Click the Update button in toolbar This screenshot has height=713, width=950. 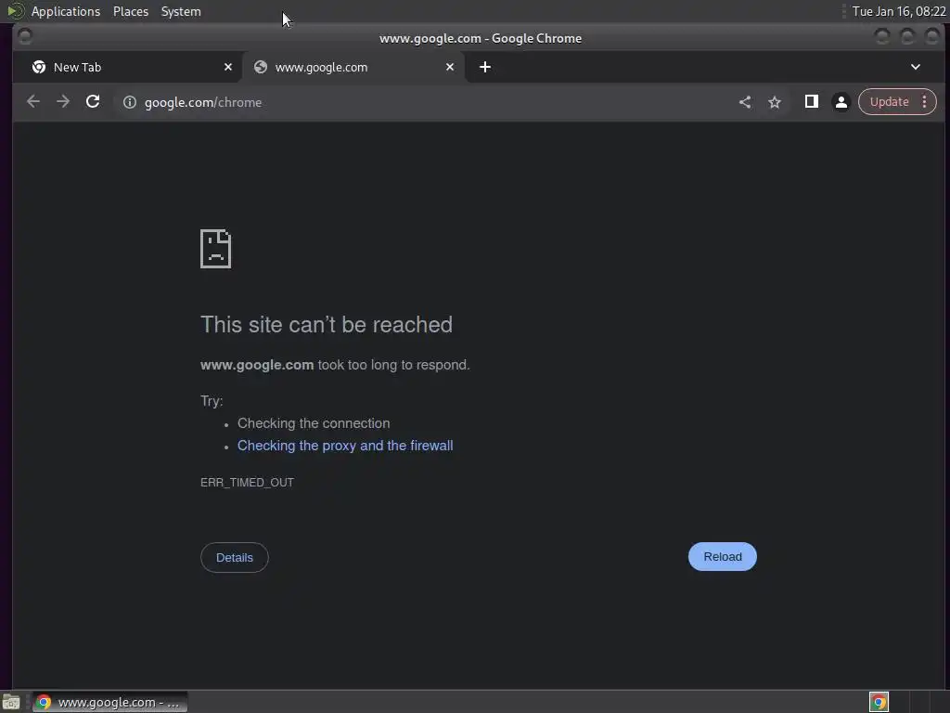(890, 102)
